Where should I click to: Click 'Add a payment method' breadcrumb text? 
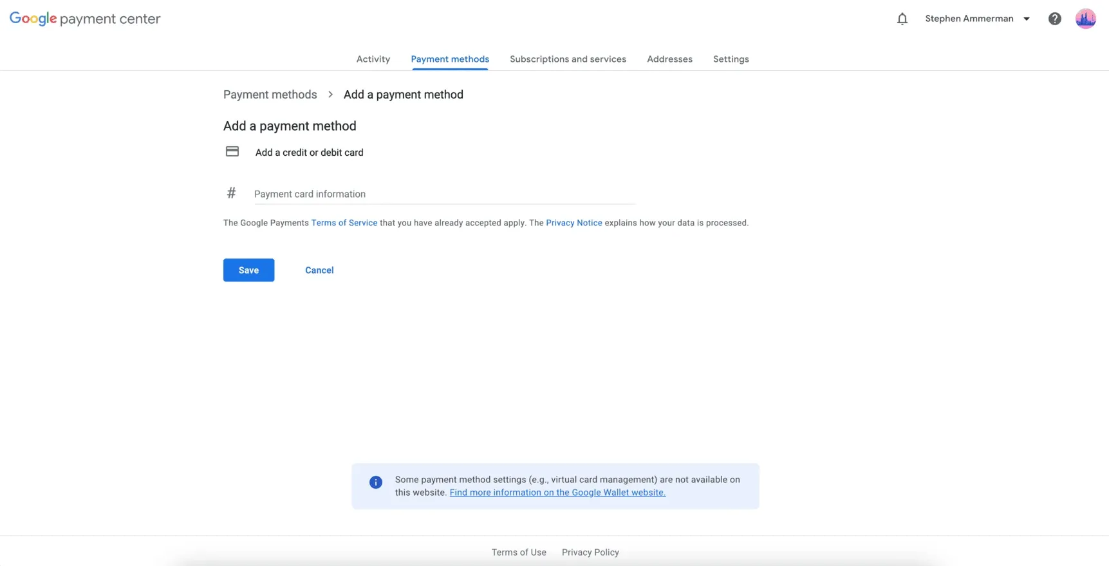point(404,95)
